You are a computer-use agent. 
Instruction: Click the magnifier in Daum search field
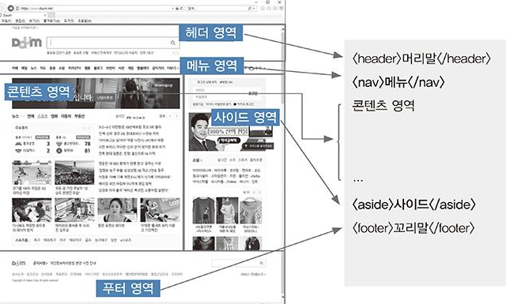coord(173,43)
